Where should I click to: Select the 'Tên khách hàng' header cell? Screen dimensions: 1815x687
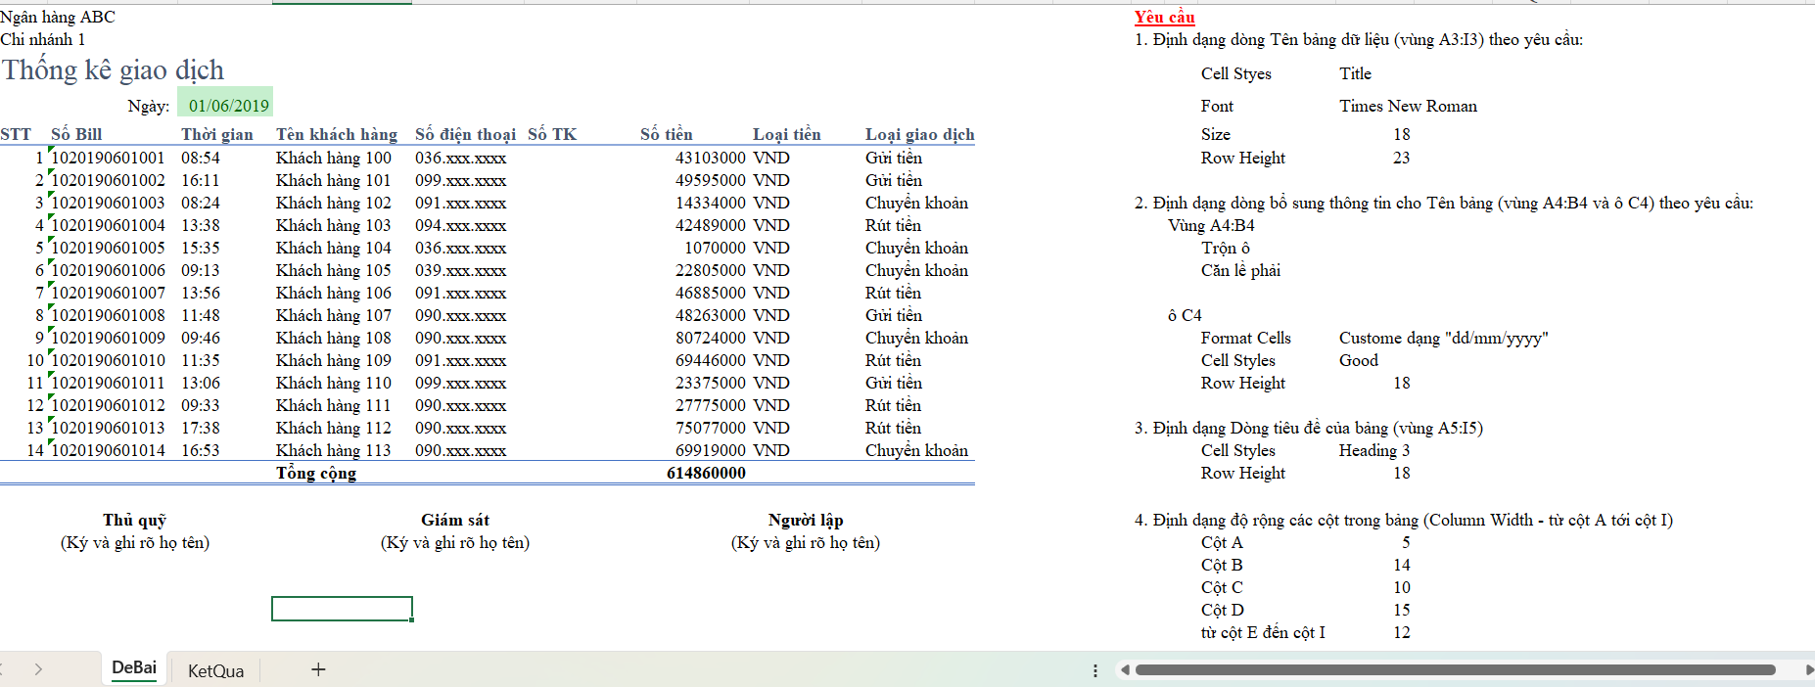[337, 134]
